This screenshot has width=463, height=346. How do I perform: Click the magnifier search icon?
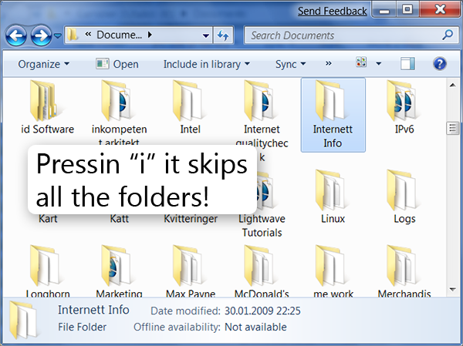(x=448, y=35)
